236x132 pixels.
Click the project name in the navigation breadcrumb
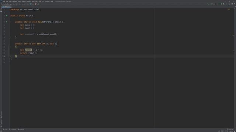point(6,4)
